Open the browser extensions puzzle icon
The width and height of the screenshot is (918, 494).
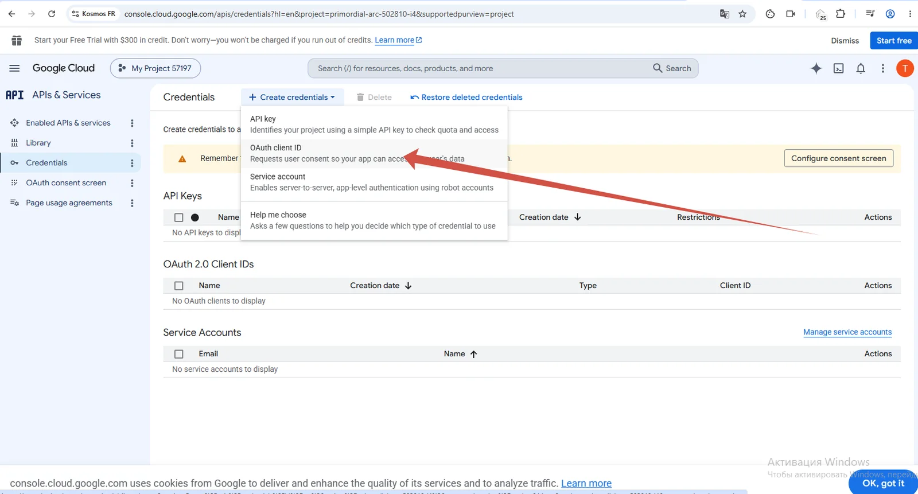tap(841, 14)
